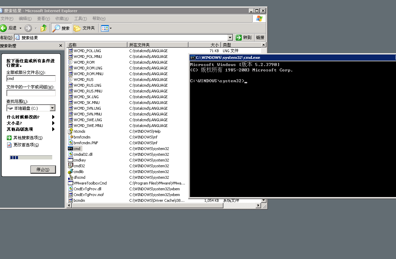The height and width of the screenshot is (259, 396).
Task: Select the cmdial32.dll file icon
Action: [71, 154]
